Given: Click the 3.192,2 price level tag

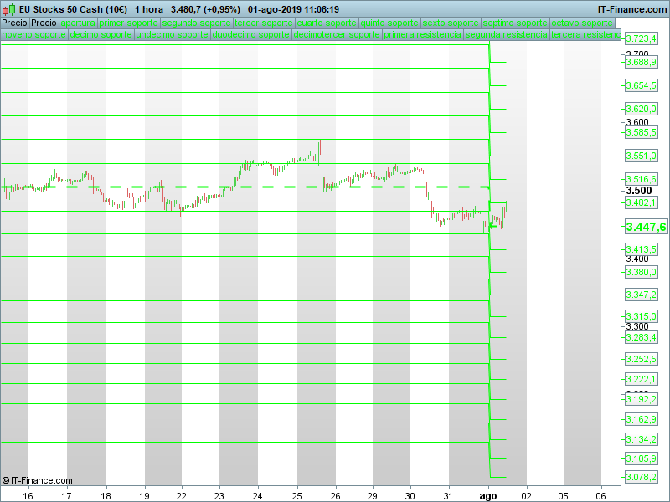Looking at the screenshot, I should pyautogui.click(x=641, y=399).
